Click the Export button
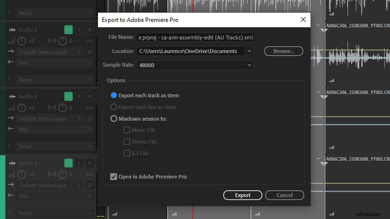Screen dimensions: 390x219 pyautogui.click(x=243, y=195)
